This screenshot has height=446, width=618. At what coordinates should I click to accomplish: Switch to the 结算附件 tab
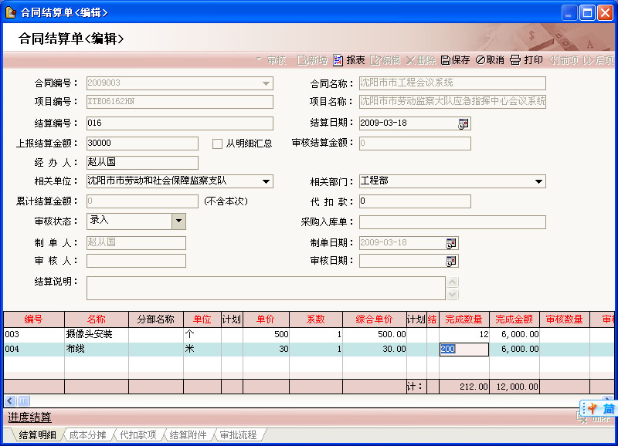tap(188, 435)
